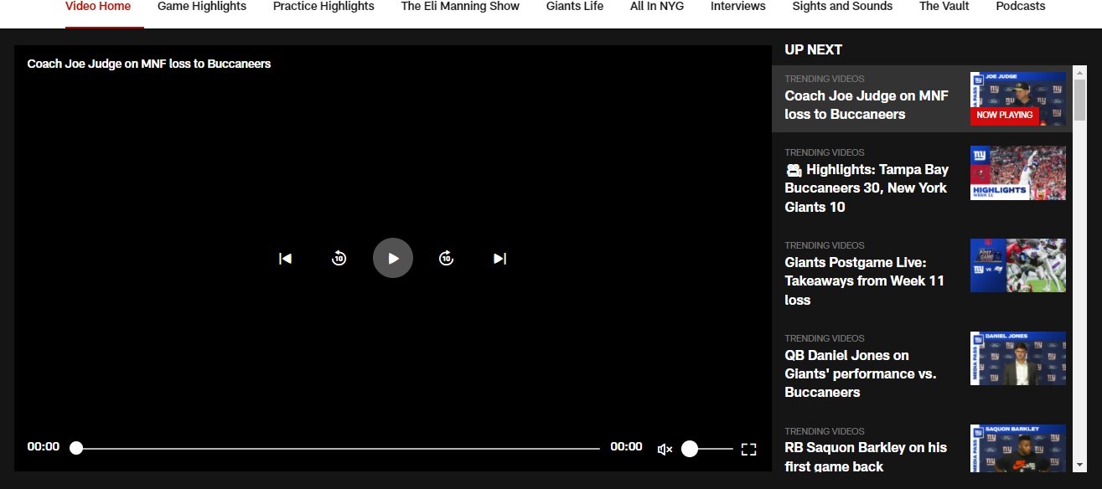Viewport: 1102px width, 489px height.
Task: Click the Up Next scrollbar up arrow
Action: click(1079, 72)
